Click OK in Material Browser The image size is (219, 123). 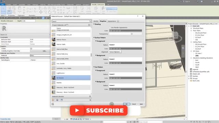(127, 104)
